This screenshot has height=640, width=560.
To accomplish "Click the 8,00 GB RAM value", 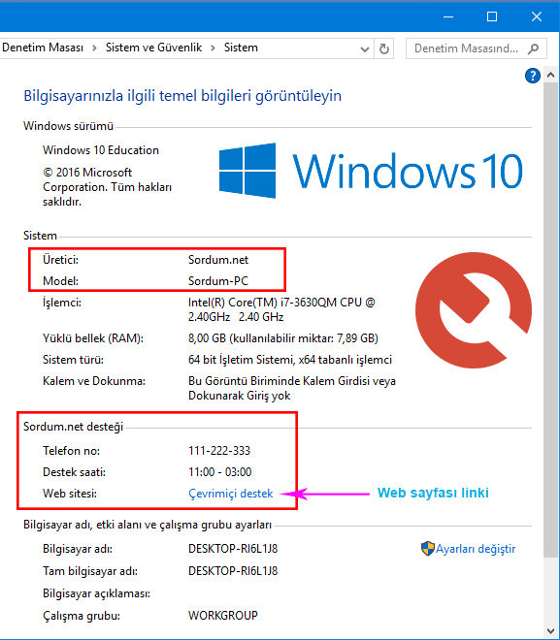I will point(283,338).
